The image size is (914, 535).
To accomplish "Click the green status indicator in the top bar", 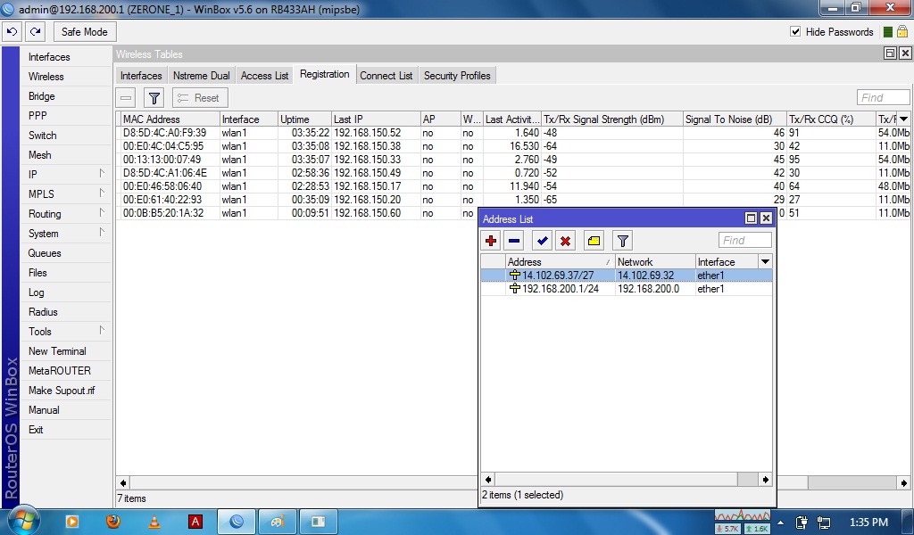I will click(888, 32).
